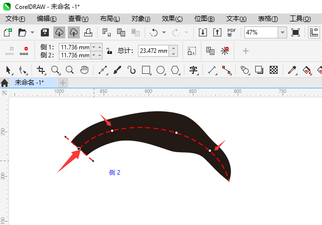Viewport: 322px width, 225px height.
Task: Select the first Zoom magnifier tool
Action: (56, 70)
